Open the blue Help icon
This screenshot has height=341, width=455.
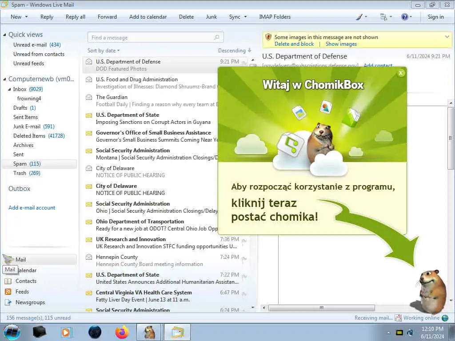pyautogui.click(x=404, y=17)
